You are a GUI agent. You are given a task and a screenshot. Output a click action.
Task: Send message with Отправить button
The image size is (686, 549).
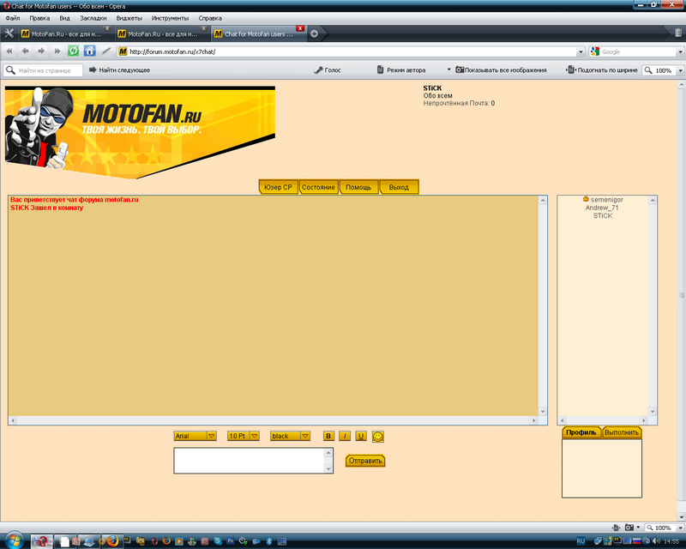point(365,461)
